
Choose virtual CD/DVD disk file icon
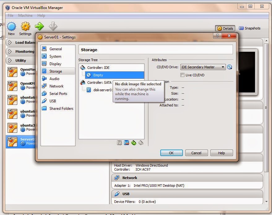(230, 67)
